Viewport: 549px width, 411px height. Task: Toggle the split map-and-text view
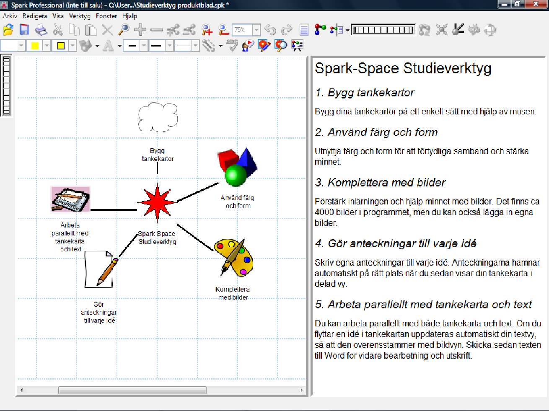click(x=337, y=30)
